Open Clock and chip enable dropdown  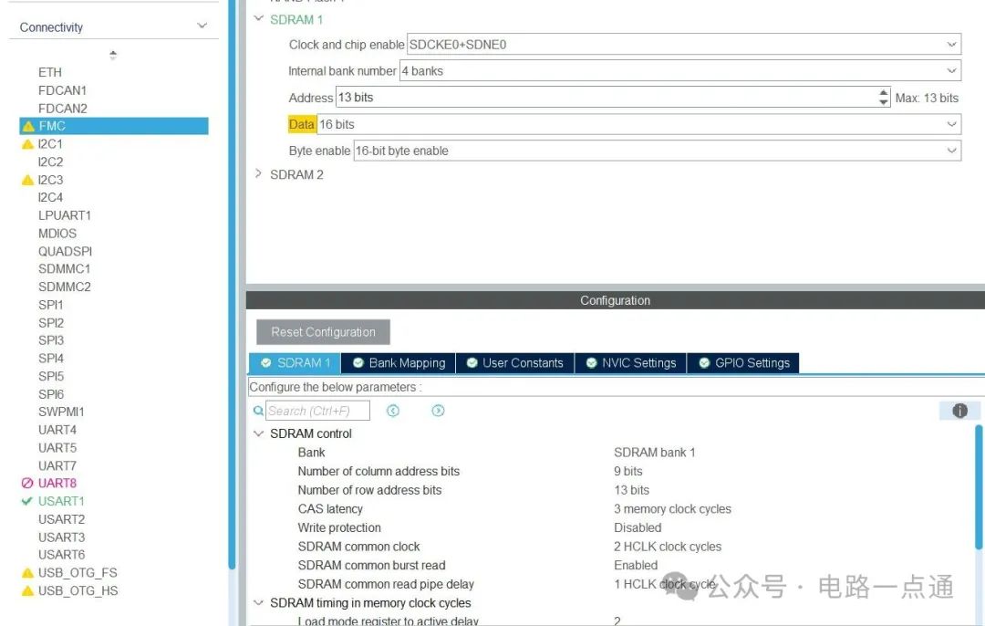click(x=951, y=45)
